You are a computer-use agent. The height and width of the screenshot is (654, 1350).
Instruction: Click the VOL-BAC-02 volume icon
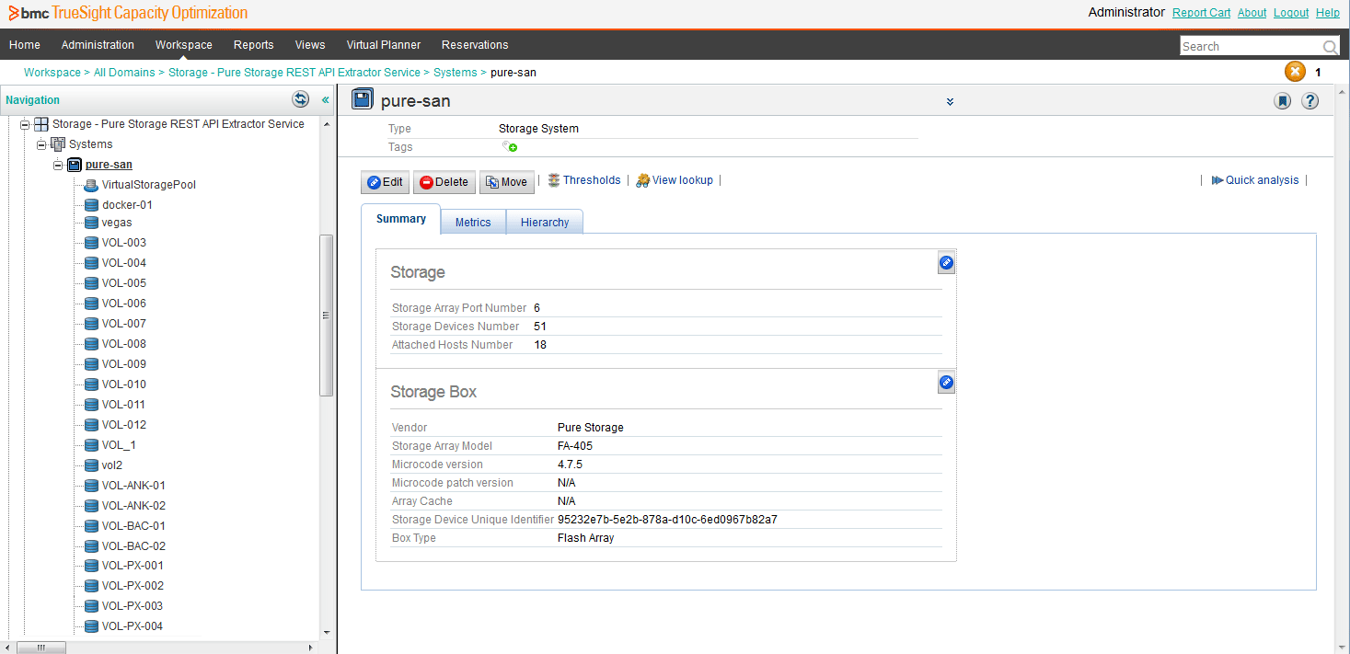click(x=91, y=546)
